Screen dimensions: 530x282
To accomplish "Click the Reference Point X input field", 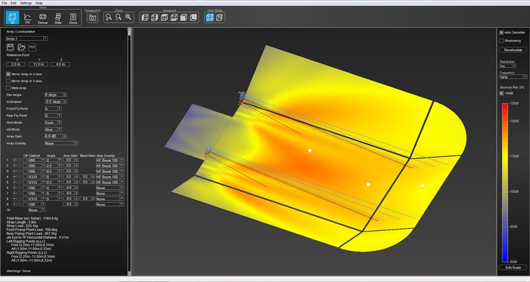I will pos(15,64).
